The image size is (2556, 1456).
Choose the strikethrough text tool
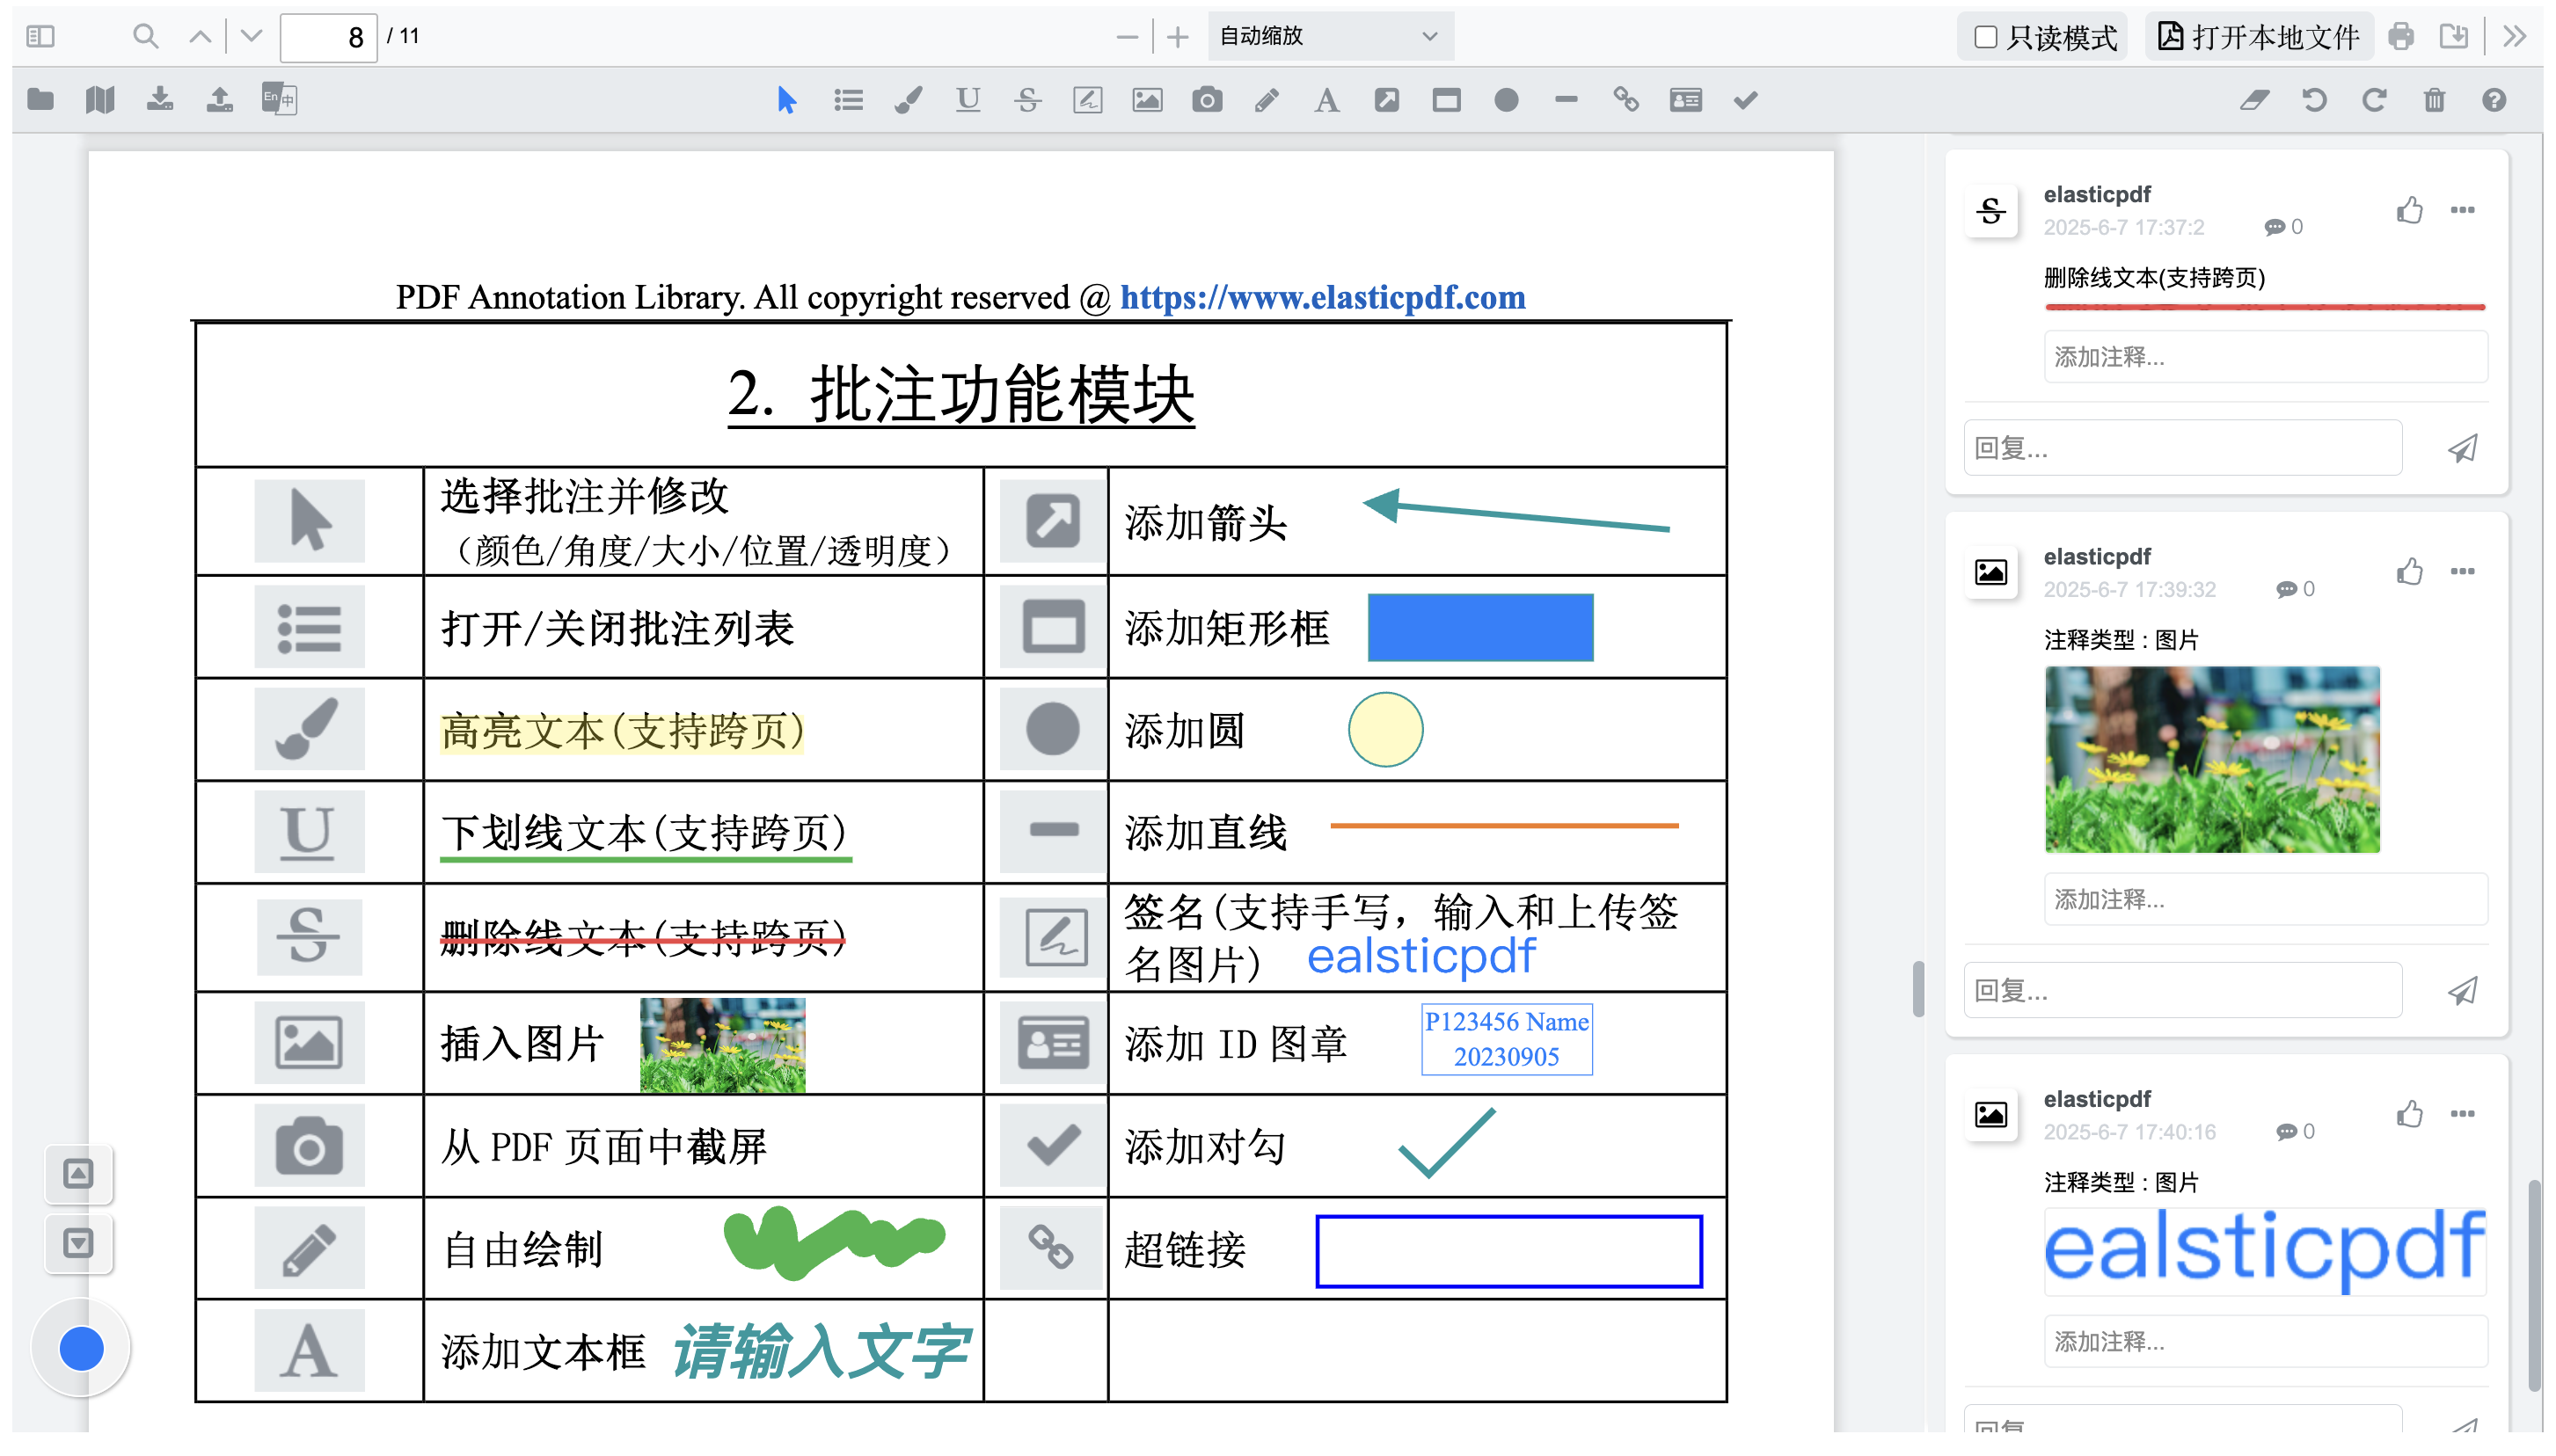point(1027,100)
